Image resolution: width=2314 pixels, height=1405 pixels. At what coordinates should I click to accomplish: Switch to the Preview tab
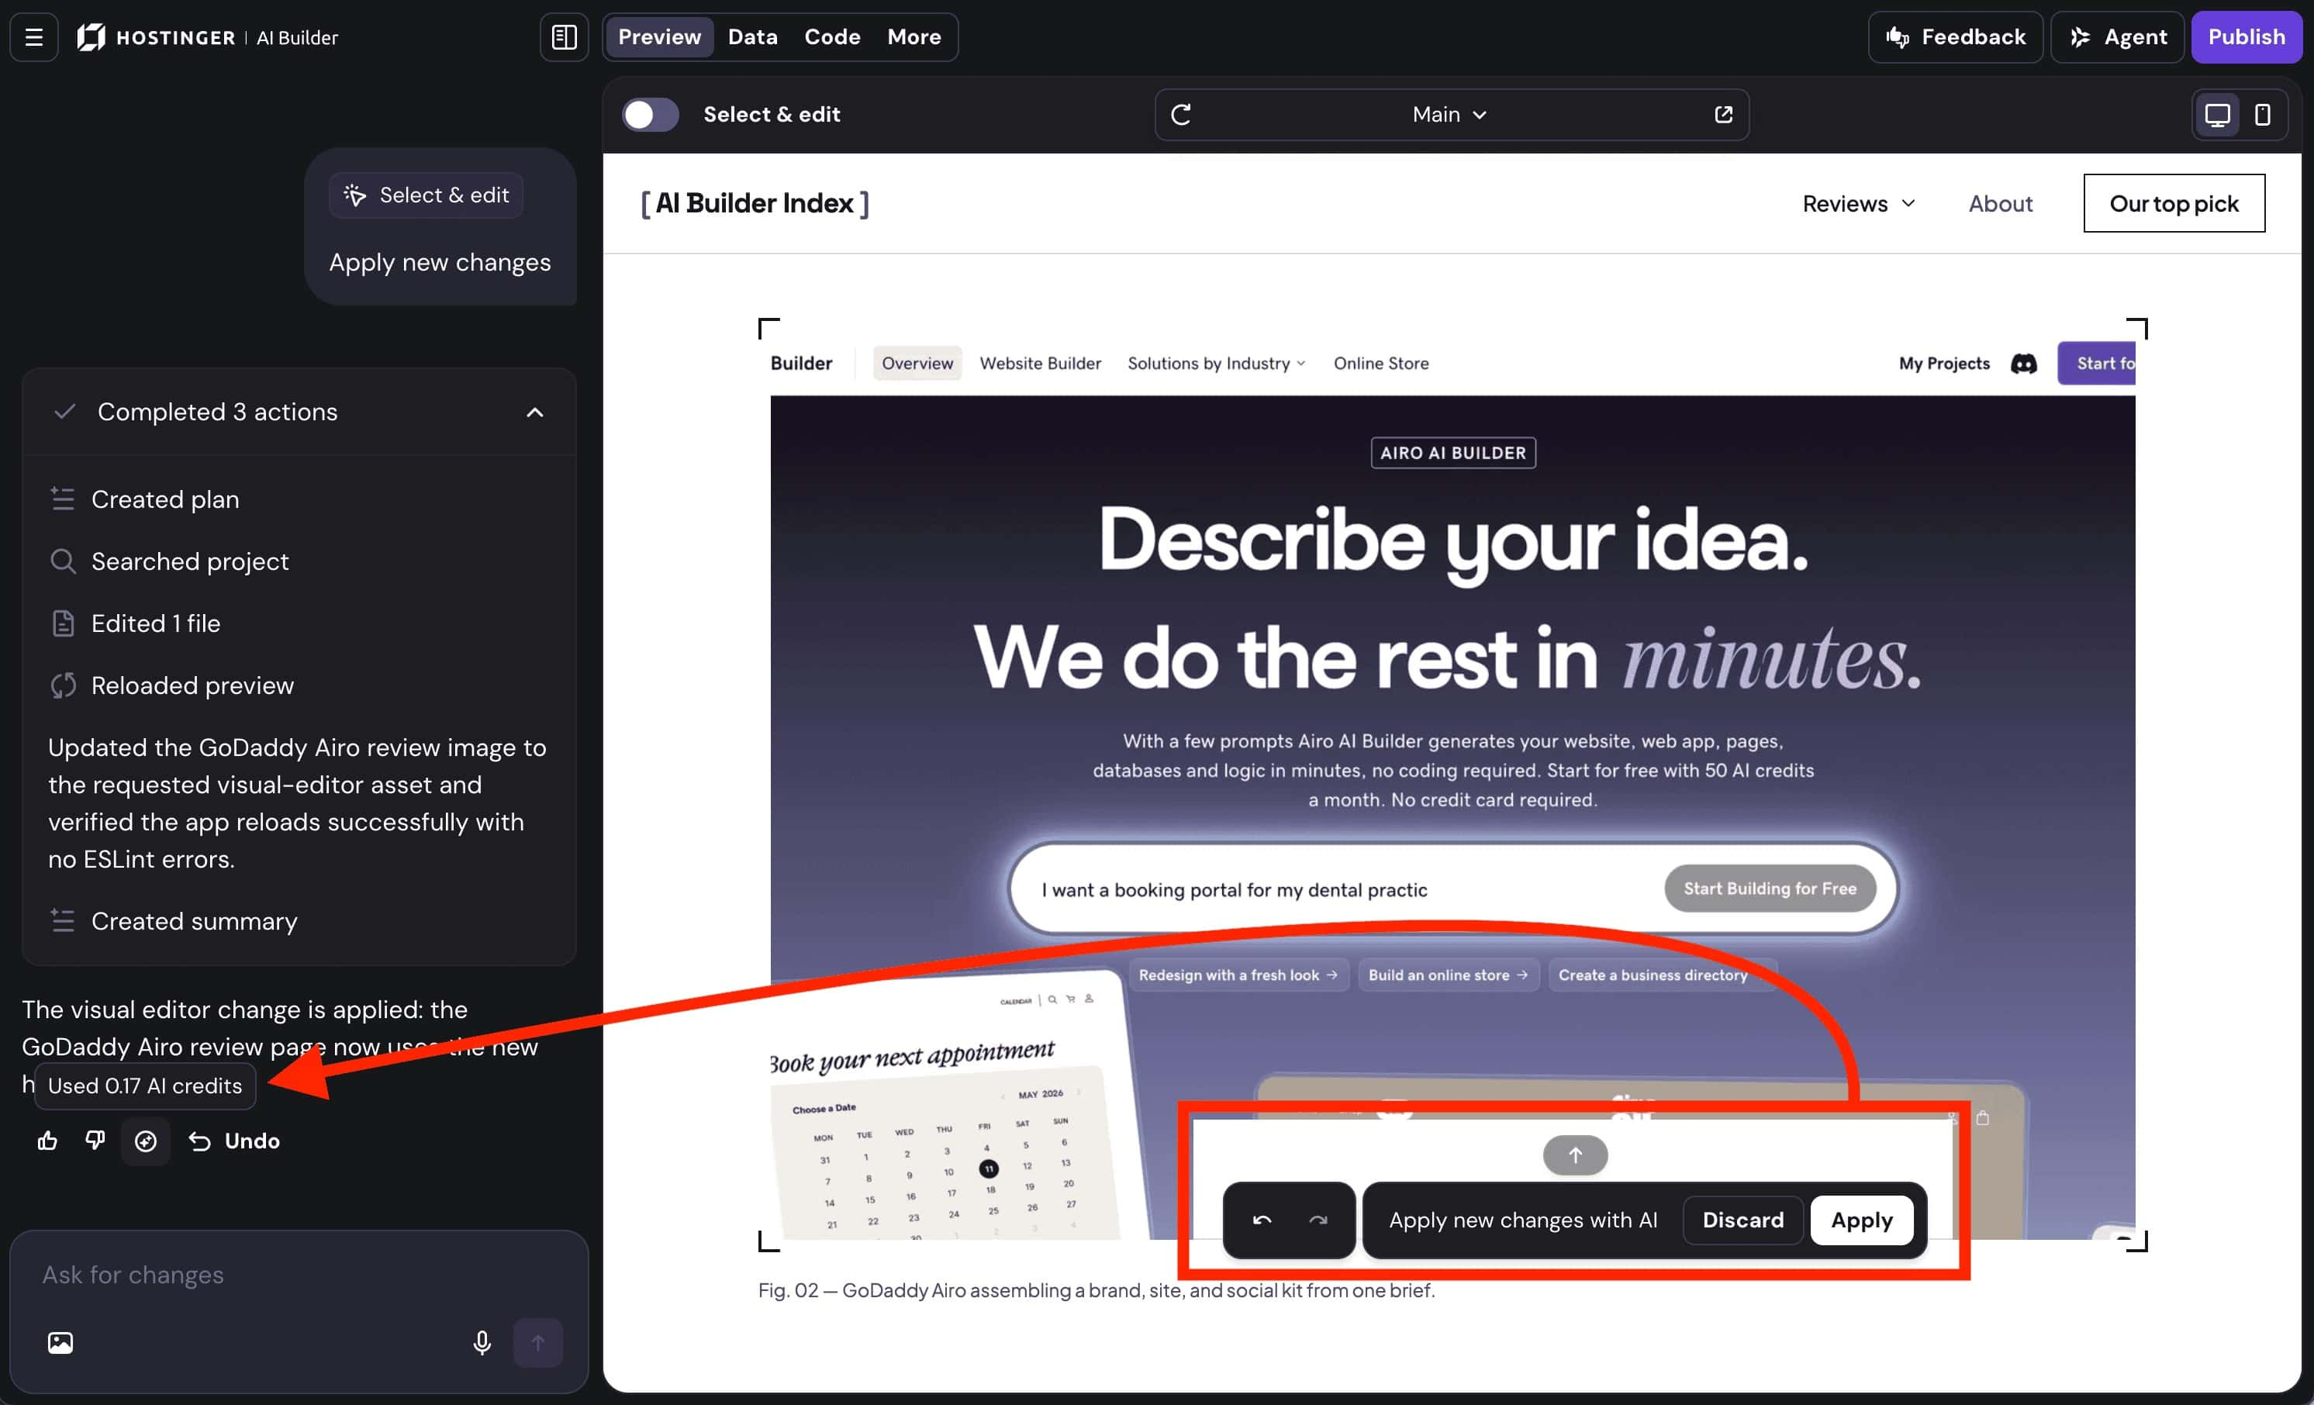coord(659,36)
